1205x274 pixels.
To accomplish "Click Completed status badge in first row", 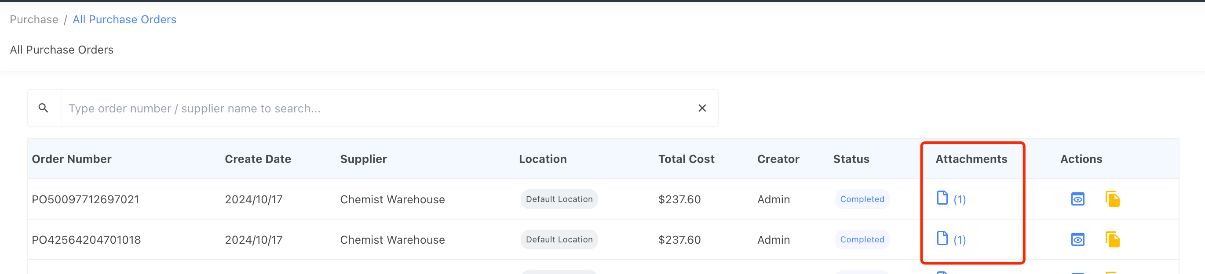I will point(862,199).
